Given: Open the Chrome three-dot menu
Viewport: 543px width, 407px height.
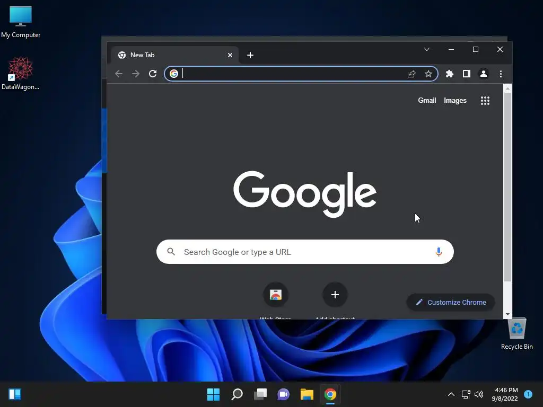Looking at the screenshot, I should click(501, 74).
